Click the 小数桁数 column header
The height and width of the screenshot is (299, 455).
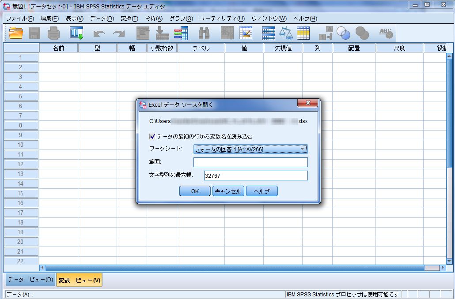pyautogui.click(x=162, y=48)
